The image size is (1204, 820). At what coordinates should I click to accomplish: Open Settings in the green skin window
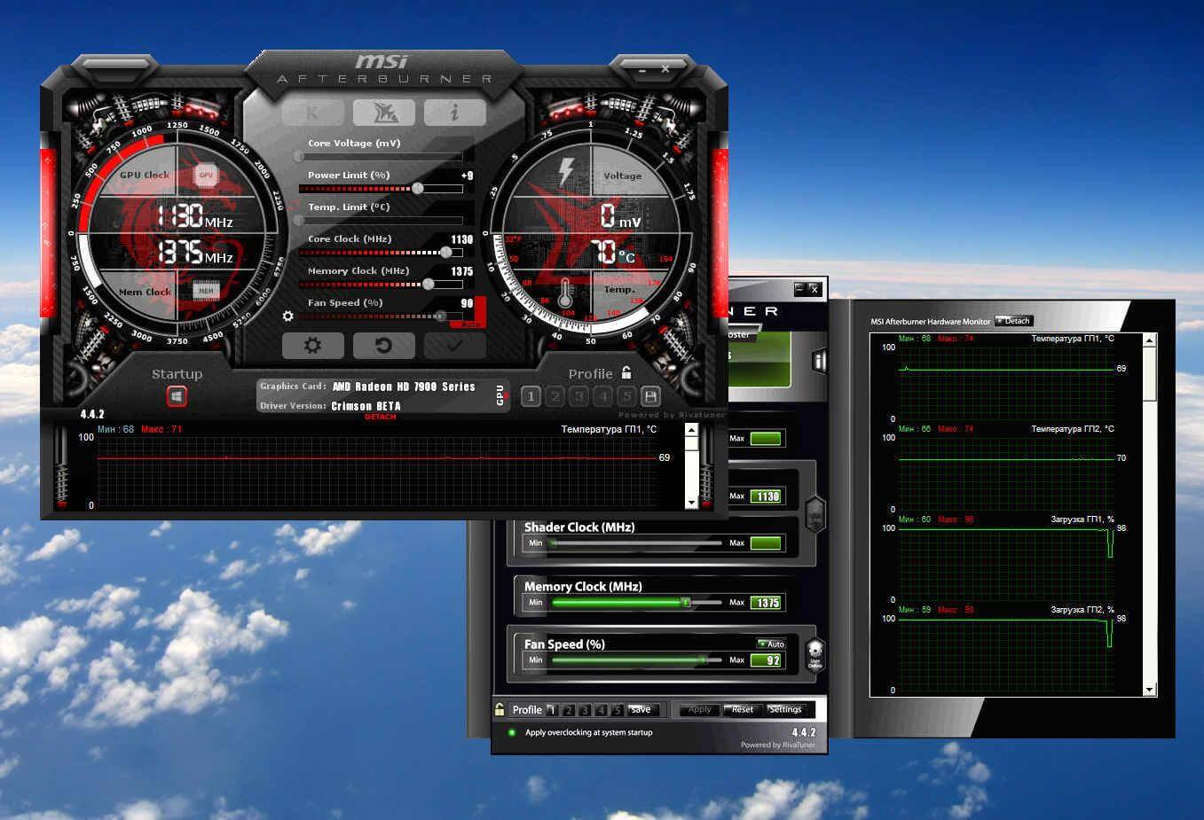pos(784,709)
